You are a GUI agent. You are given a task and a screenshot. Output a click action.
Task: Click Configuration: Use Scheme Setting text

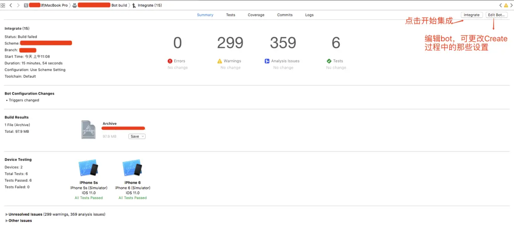pyautogui.click(x=35, y=70)
